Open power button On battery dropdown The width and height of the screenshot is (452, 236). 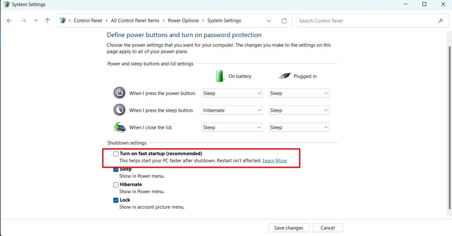[x=232, y=93]
